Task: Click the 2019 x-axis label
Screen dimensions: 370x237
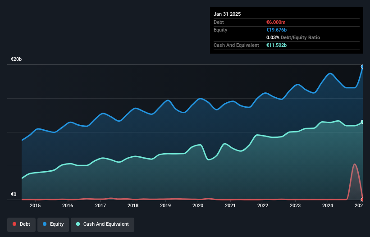Action: (165, 205)
